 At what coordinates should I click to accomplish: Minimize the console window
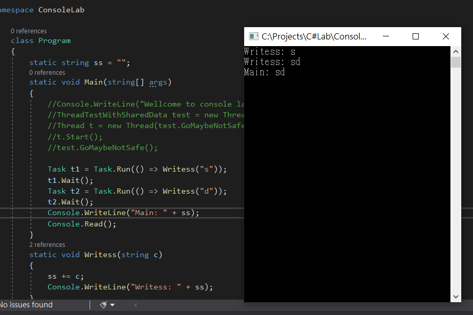pyautogui.click(x=386, y=36)
